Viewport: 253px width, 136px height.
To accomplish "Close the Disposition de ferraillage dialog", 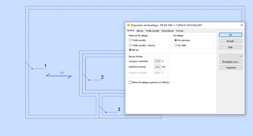I will [x=242, y=25].
